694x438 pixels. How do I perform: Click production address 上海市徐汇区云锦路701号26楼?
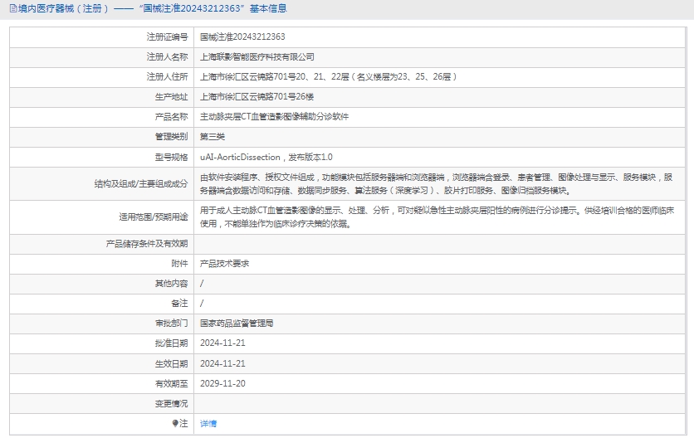pyautogui.click(x=257, y=97)
